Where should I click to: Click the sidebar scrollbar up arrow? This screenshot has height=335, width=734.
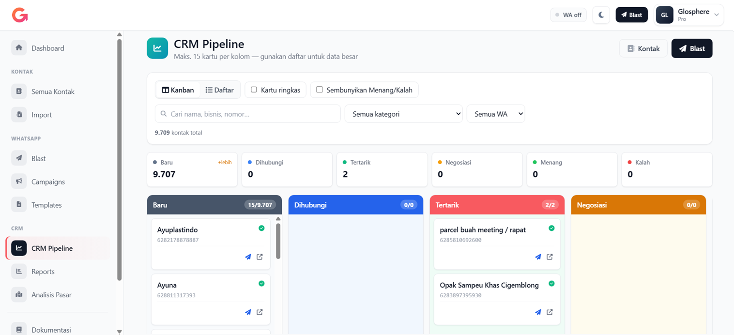pos(119,34)
